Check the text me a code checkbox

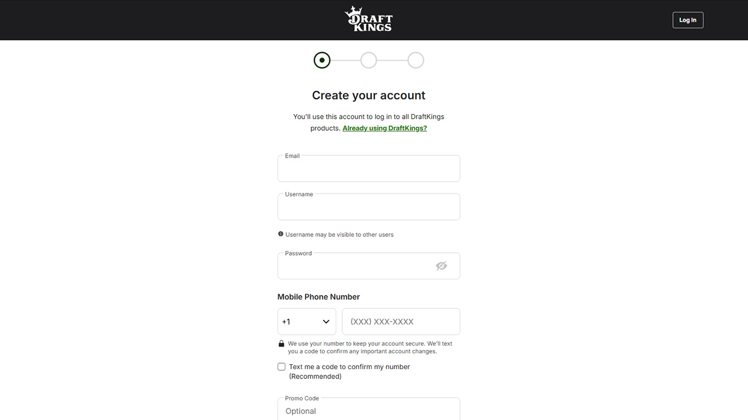pyautogui.click(x=281, y=367)
